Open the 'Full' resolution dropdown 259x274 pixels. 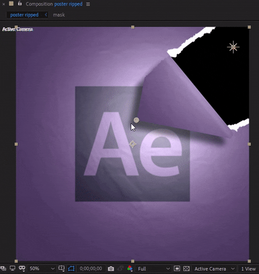coord(153,269)
